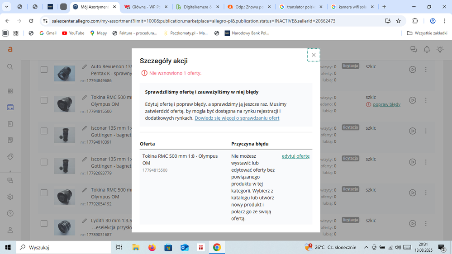
Task: Click the Allegro logo in sidebar
Action: [x=10, y=50]
